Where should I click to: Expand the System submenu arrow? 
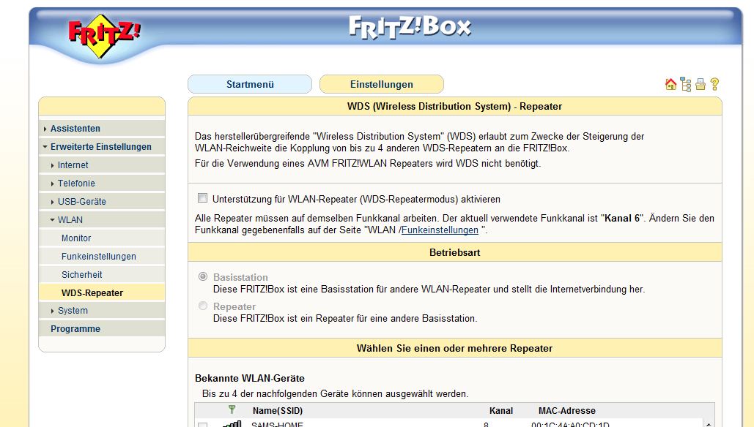coord(53,311)
